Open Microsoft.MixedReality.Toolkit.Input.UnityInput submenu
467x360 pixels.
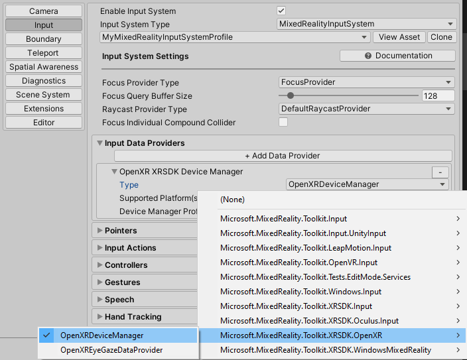point(332,233)
